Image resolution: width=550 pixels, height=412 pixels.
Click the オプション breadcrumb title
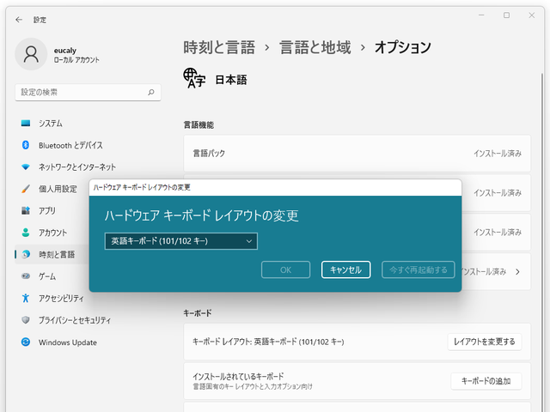(x=403, y=47)
